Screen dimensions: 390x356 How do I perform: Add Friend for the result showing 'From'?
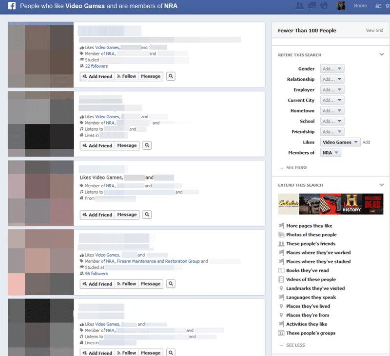[97, 215]
